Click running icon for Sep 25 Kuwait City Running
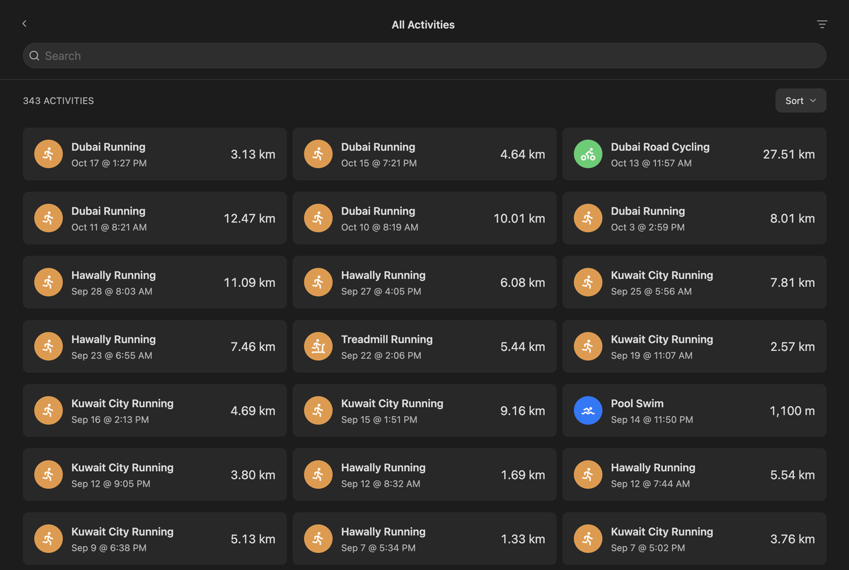Viewport: 849px width, 570px height. (588, 283)
